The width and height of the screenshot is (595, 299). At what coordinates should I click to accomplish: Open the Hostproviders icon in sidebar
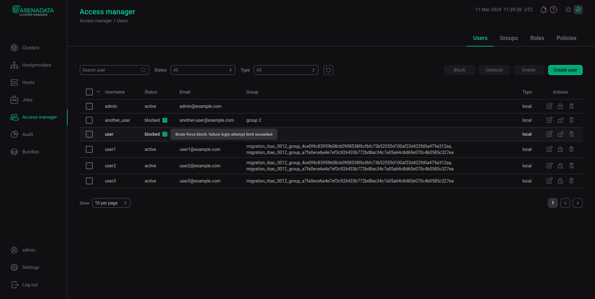point(14,65)
